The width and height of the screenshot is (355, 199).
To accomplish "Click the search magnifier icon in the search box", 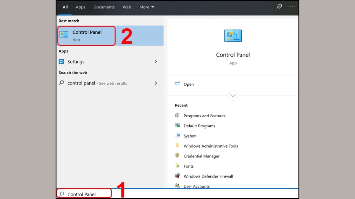I will (61, 194).
